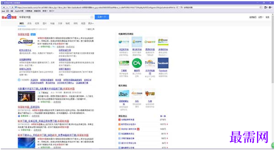Open the 九游 related site logo

pyautogui.click(x=150, y=94)
